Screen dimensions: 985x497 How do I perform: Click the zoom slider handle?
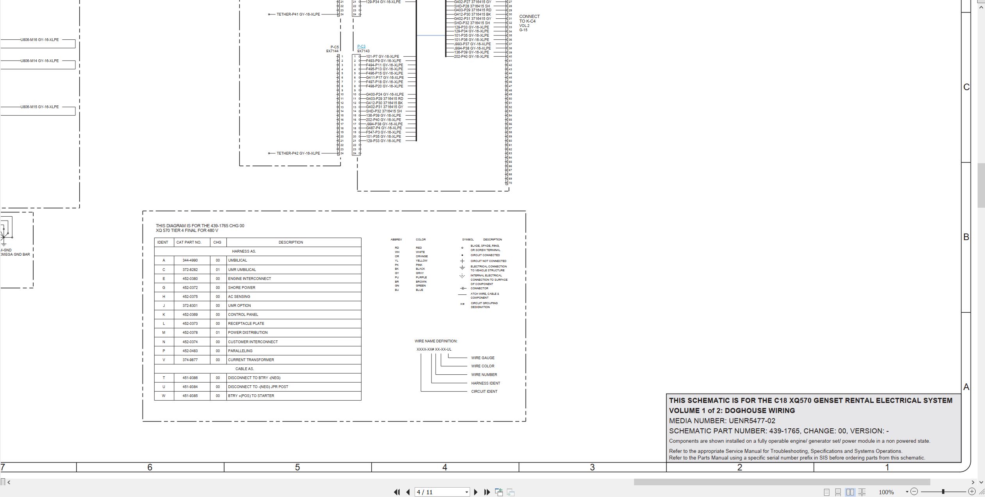point(943,492)
